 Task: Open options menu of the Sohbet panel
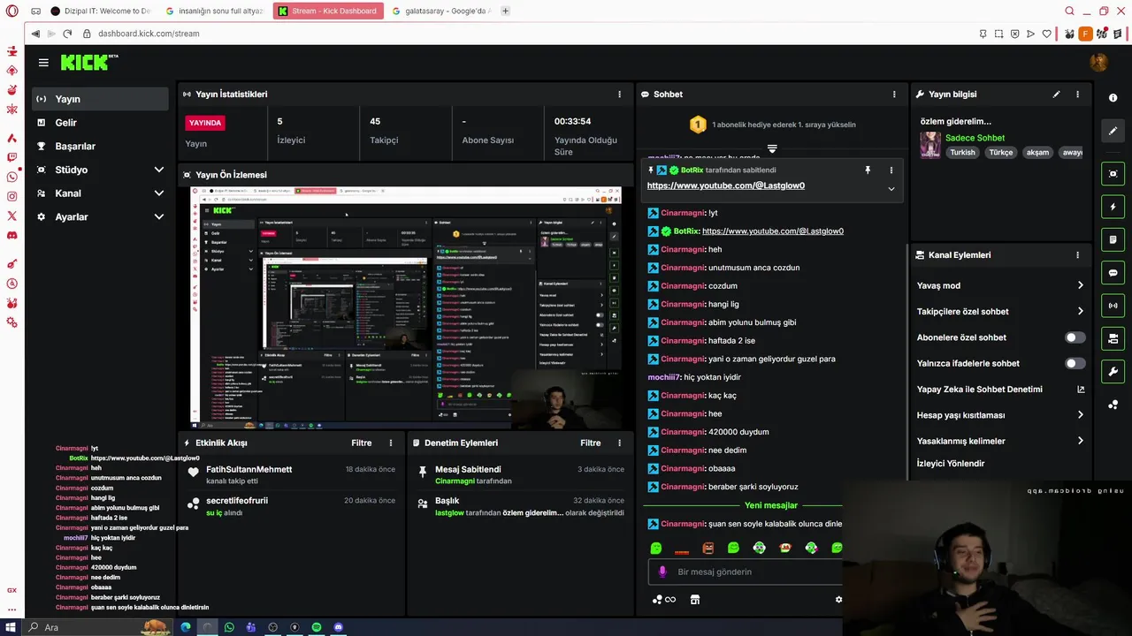pyautogui.click(x=894, y=95)
